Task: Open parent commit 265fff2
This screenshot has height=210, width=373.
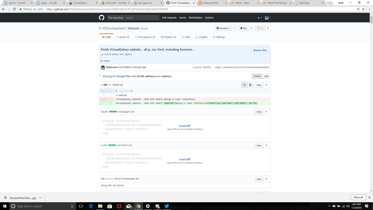Action: point(207,67)
